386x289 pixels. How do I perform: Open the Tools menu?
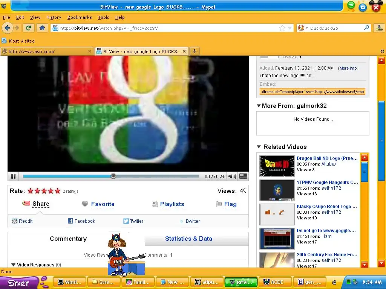click(x=103, y=17)
